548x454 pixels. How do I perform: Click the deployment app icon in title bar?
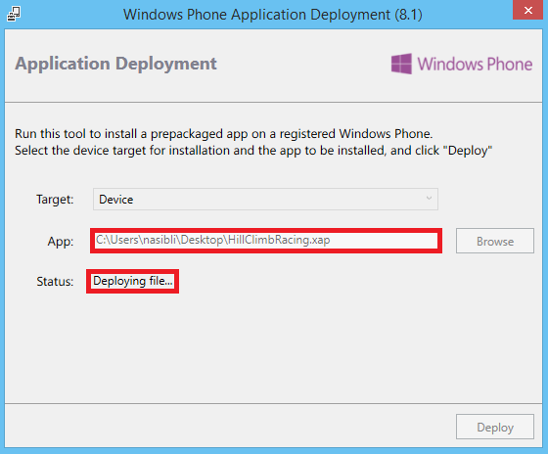14,14
